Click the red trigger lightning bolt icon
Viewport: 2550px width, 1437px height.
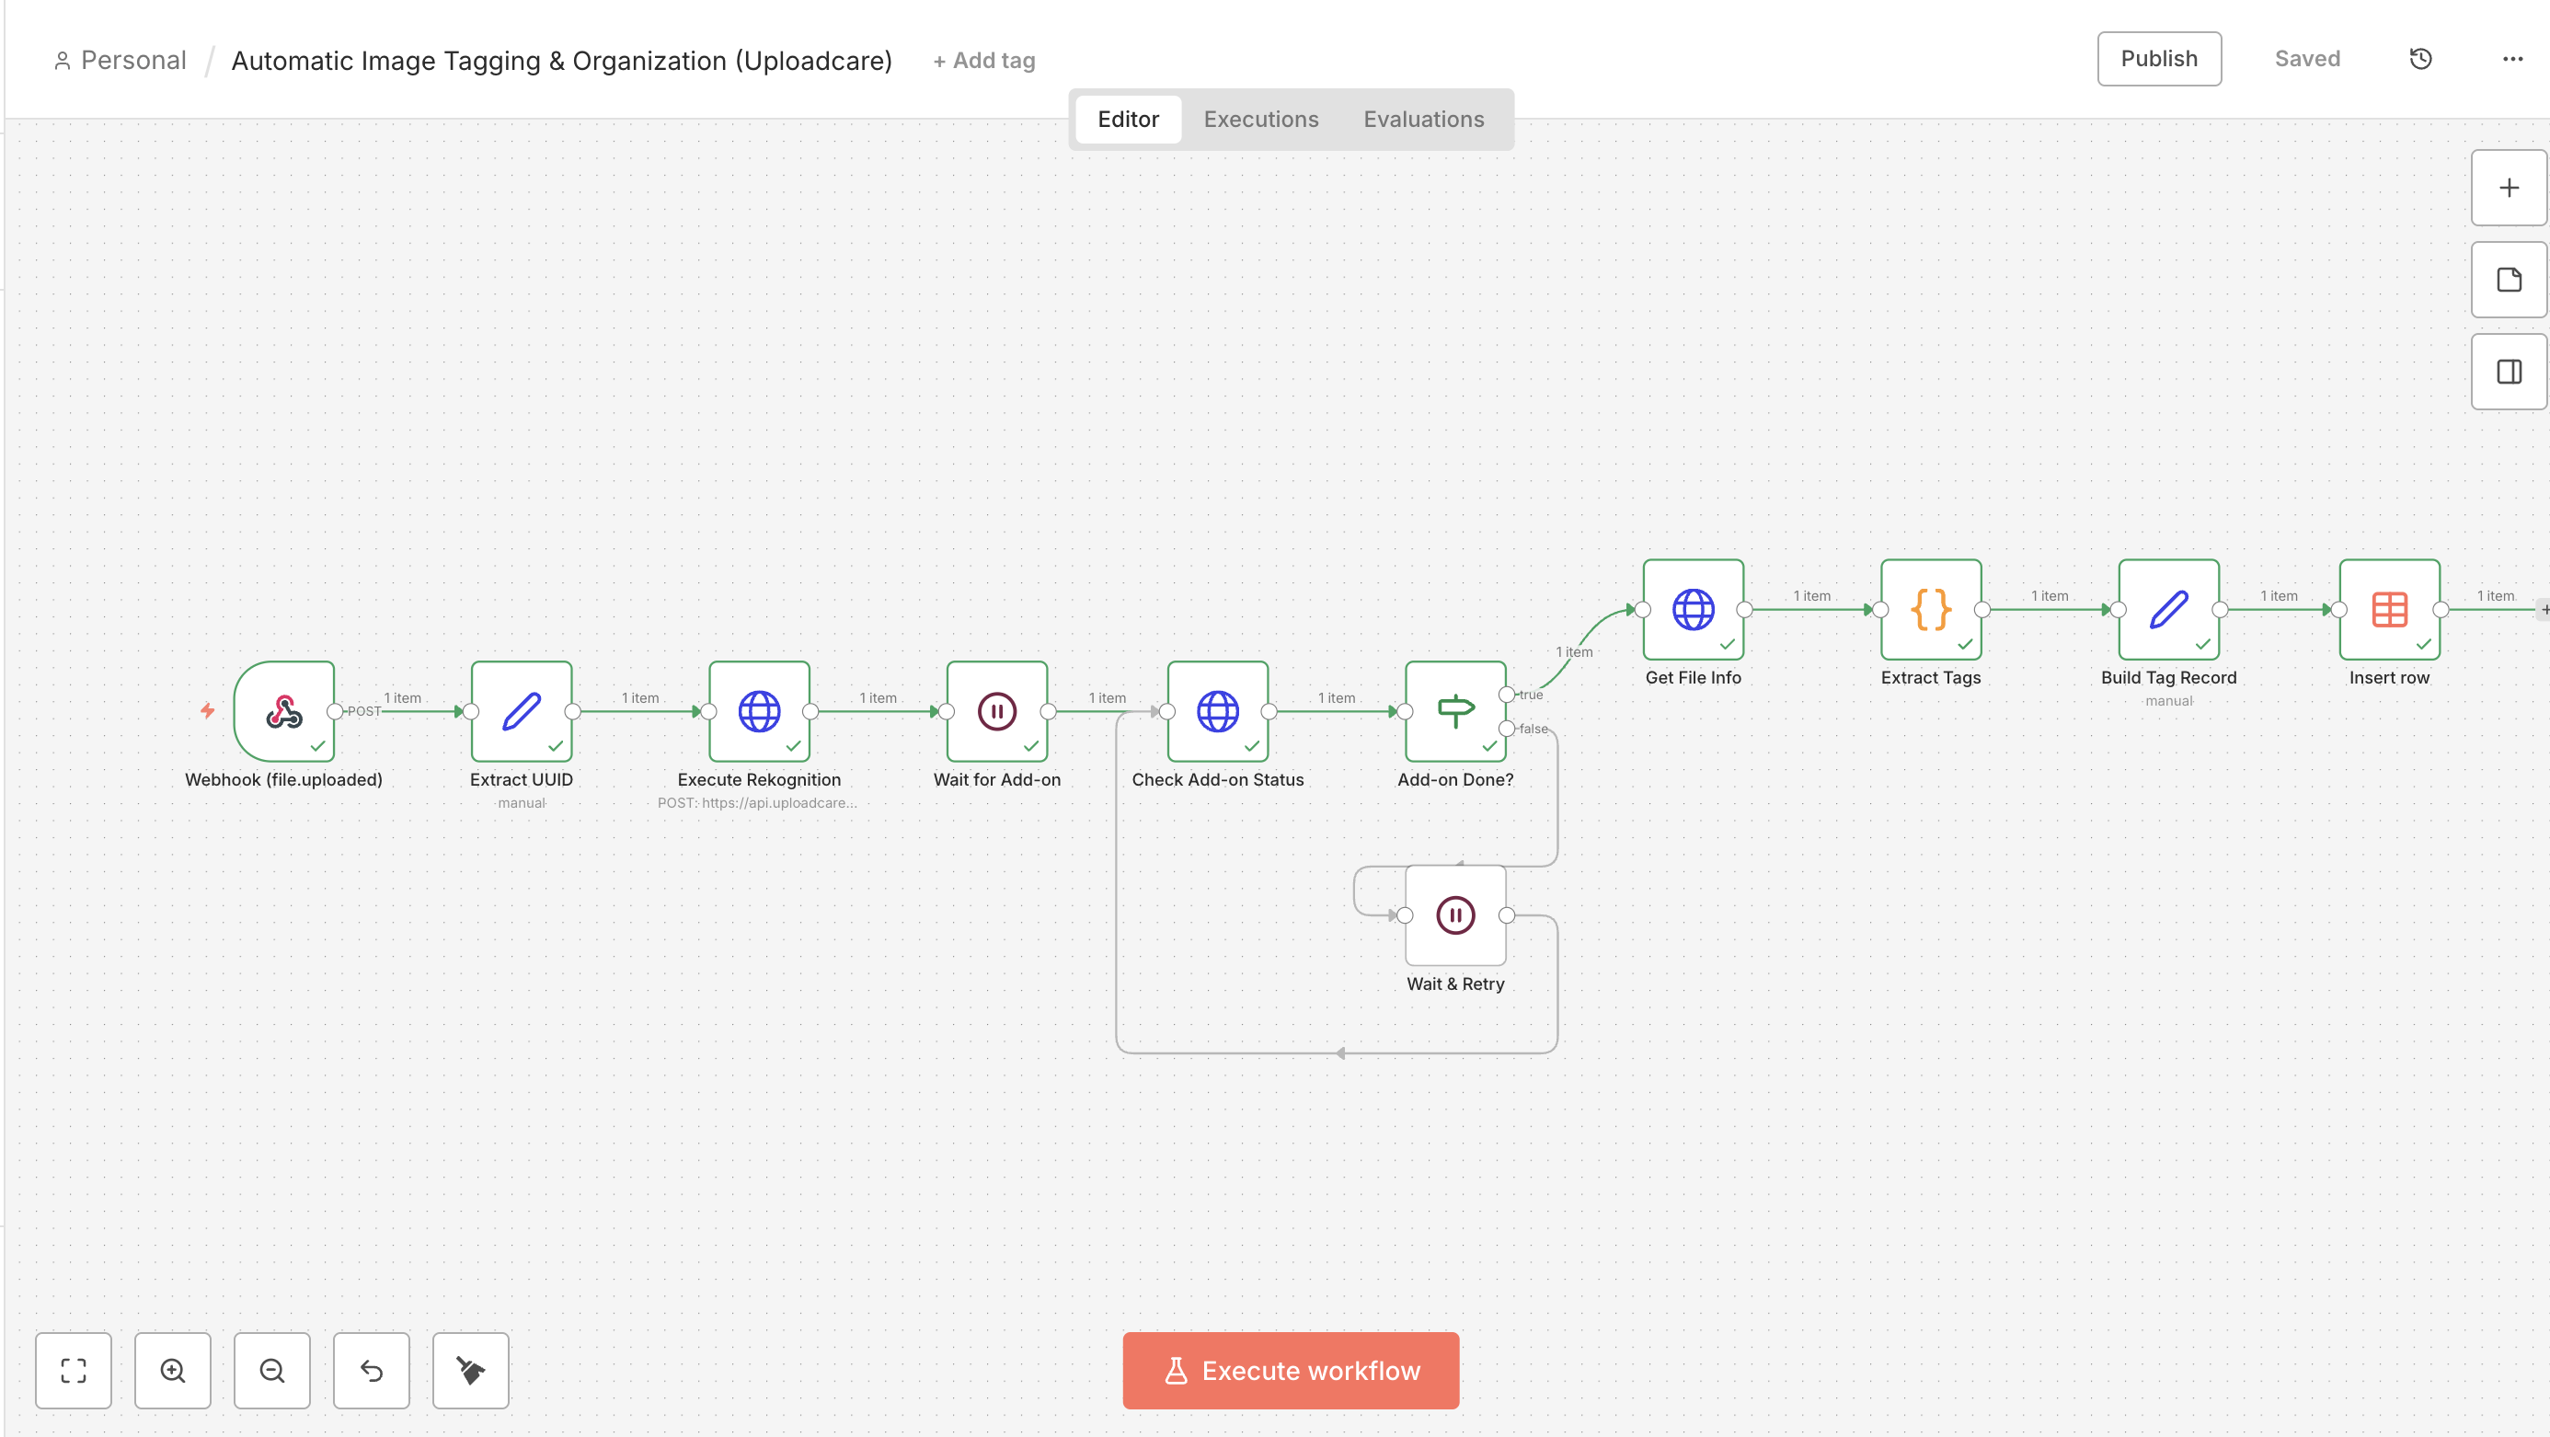(x=207, y=710)
